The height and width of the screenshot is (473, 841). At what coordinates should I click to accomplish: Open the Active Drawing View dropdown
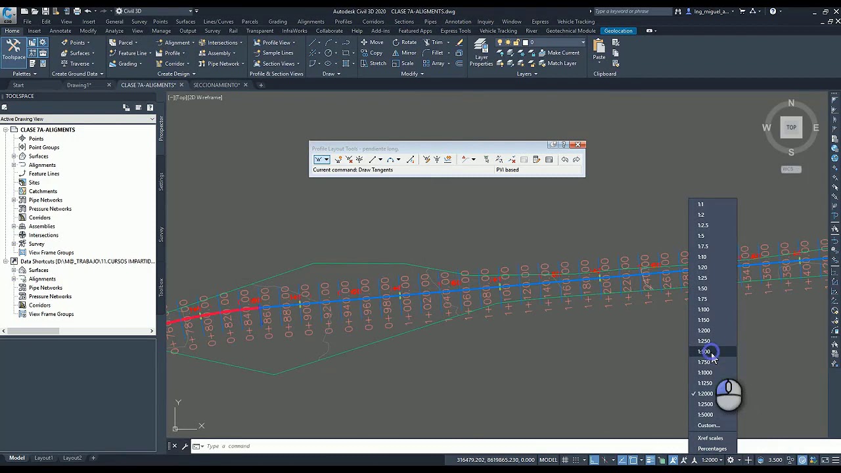pos(78,119)
